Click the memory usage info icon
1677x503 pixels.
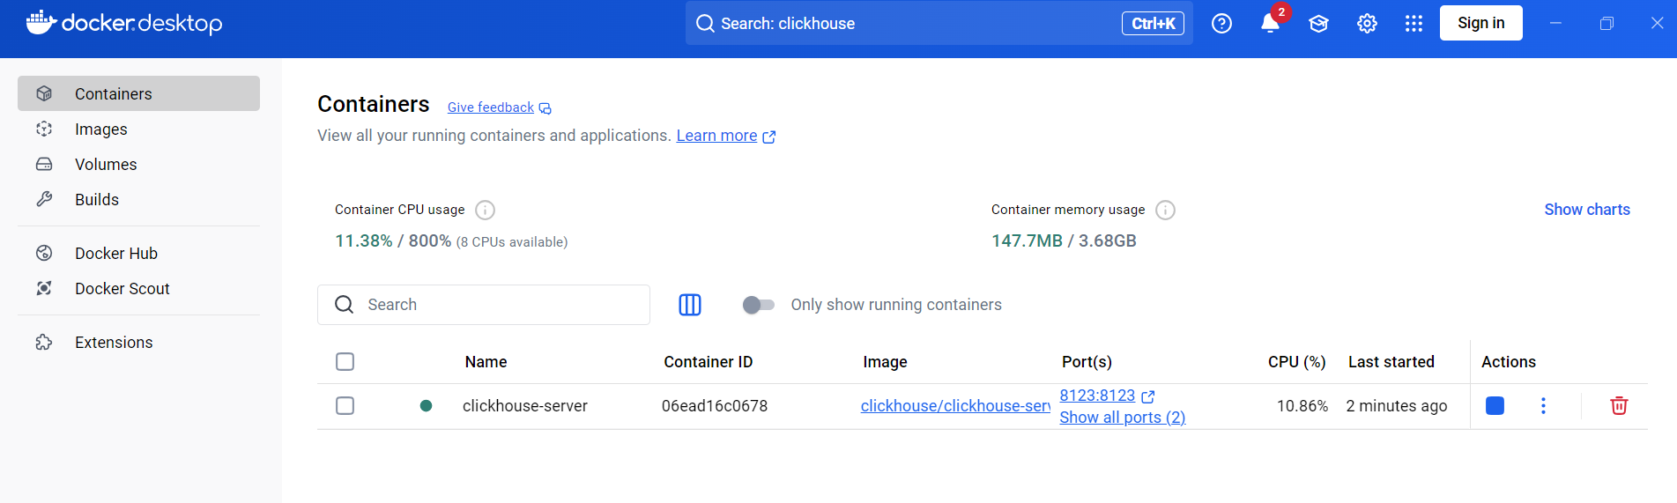tap(1165, 210)
